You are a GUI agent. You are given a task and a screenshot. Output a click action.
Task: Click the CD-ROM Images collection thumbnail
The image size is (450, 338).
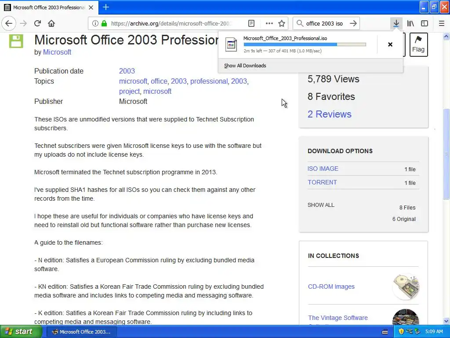pyautogui.click(x=406, y=287)
